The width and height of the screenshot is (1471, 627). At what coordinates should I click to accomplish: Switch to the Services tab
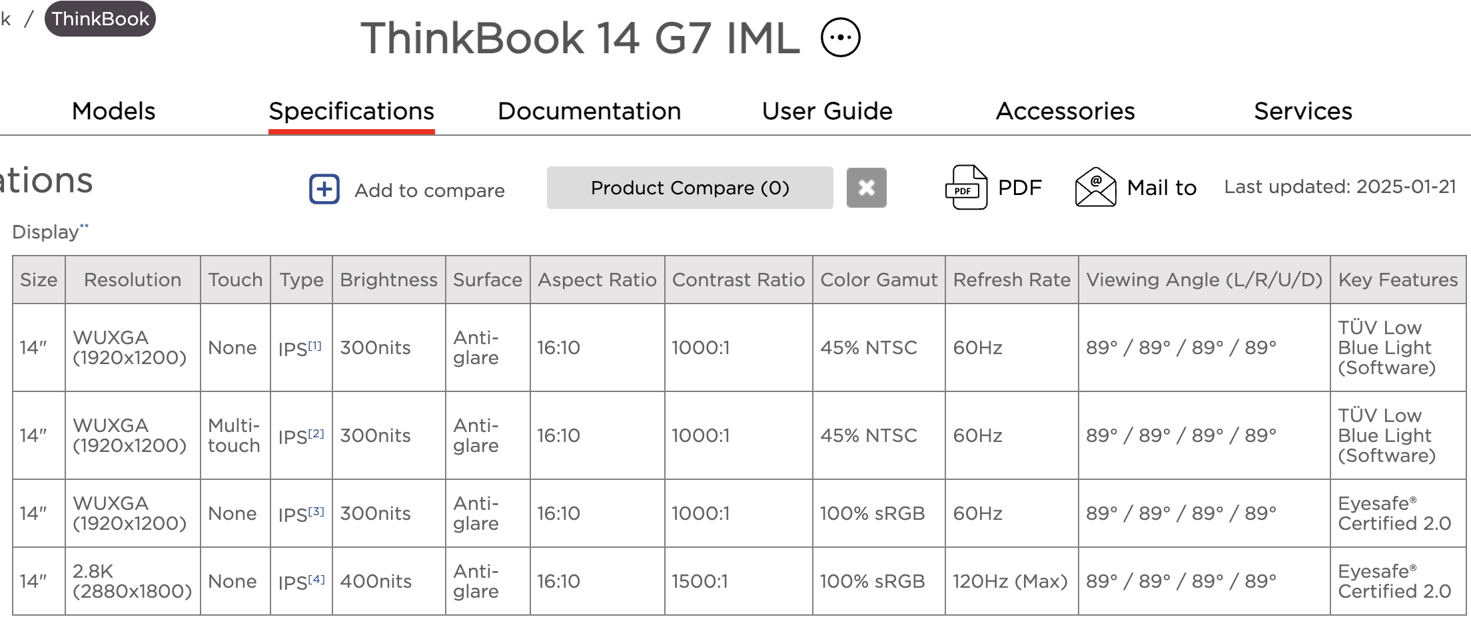[x=1303, y=111]
